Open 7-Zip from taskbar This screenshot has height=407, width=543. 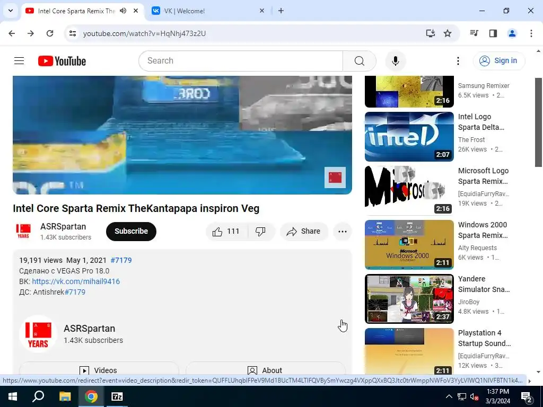pos(117,396)
